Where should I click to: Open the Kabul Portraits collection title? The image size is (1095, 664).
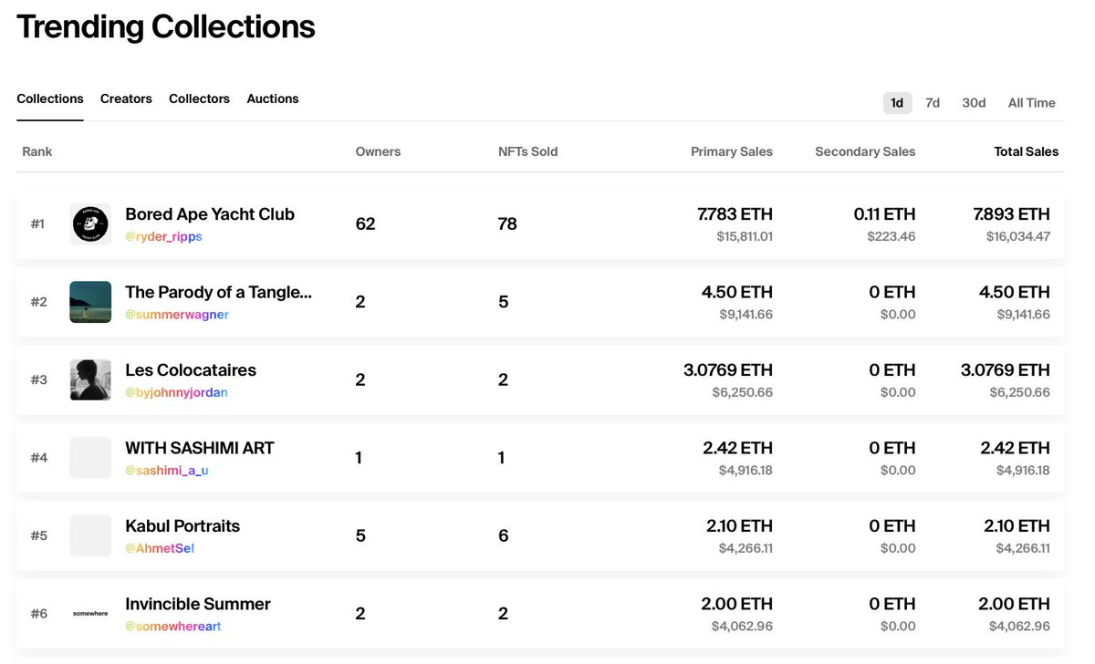[182, 526]
